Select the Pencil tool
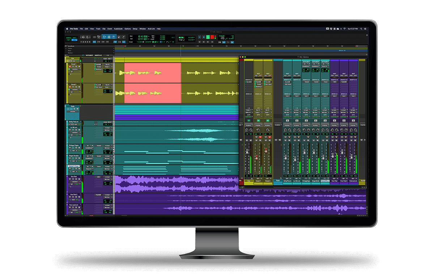Image resolution: width=434 pixels, height=275 pixels. click(x=123, y=37)
